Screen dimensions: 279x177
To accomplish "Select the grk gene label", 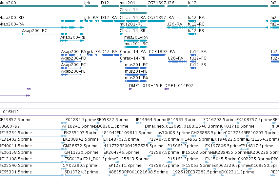I will click(x=87, y=3).
